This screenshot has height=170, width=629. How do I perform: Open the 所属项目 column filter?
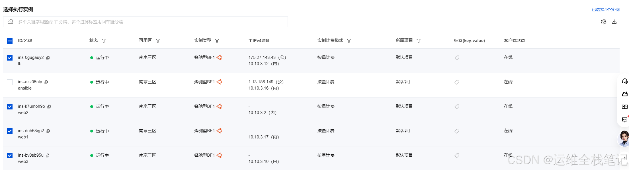pyautogui.click(x=419, y=41)
